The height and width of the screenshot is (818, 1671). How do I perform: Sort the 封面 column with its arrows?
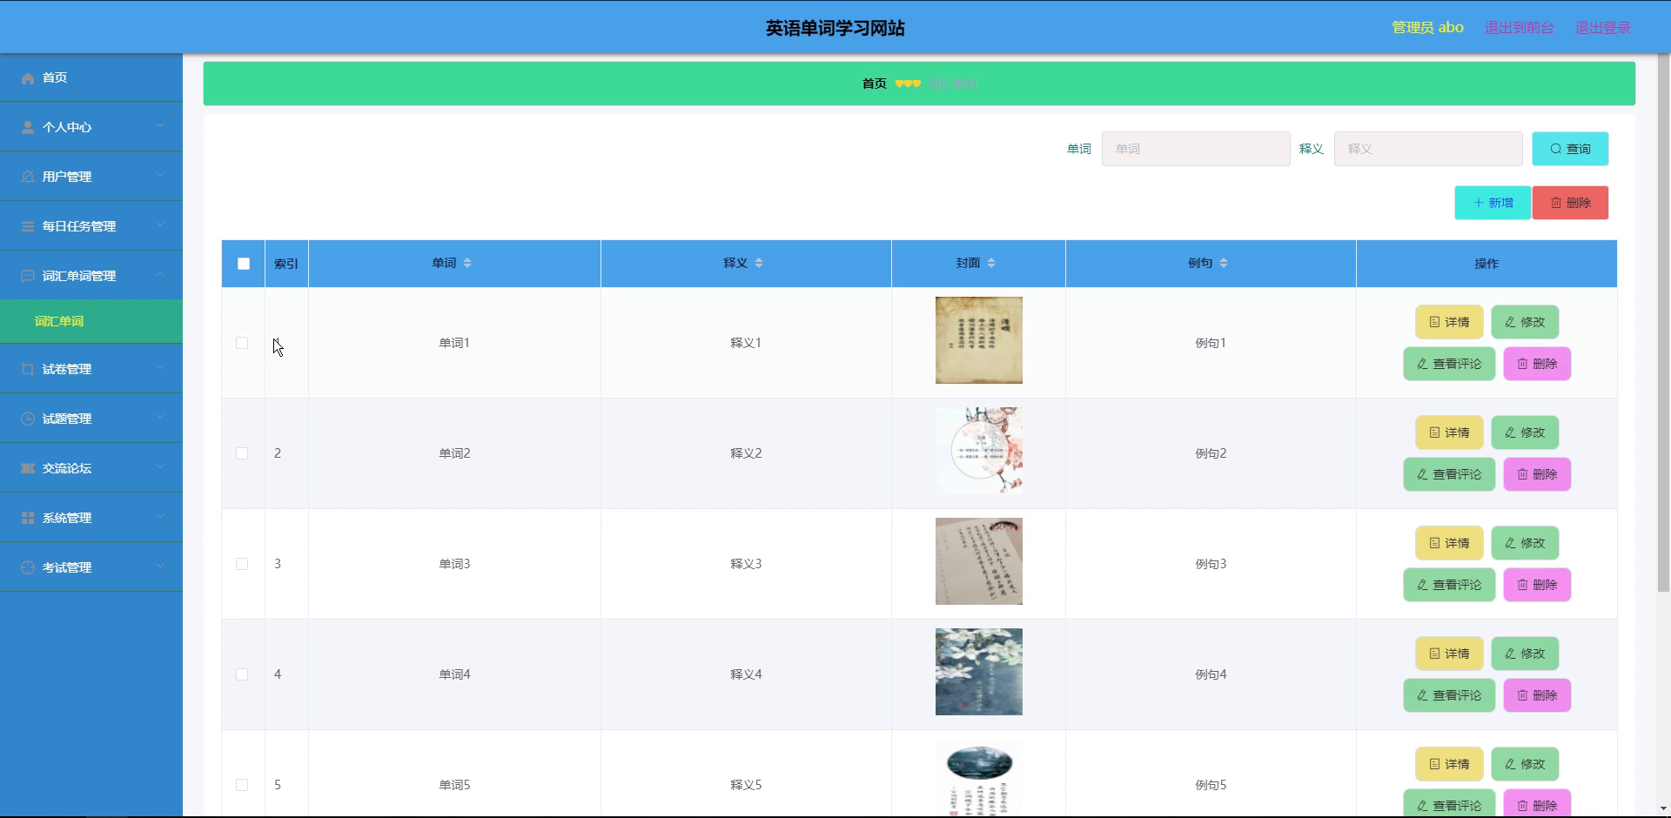point(991,264)
